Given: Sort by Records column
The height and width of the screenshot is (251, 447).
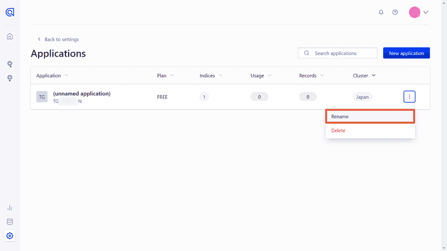Looking at the screenshot, I should 311,76.
